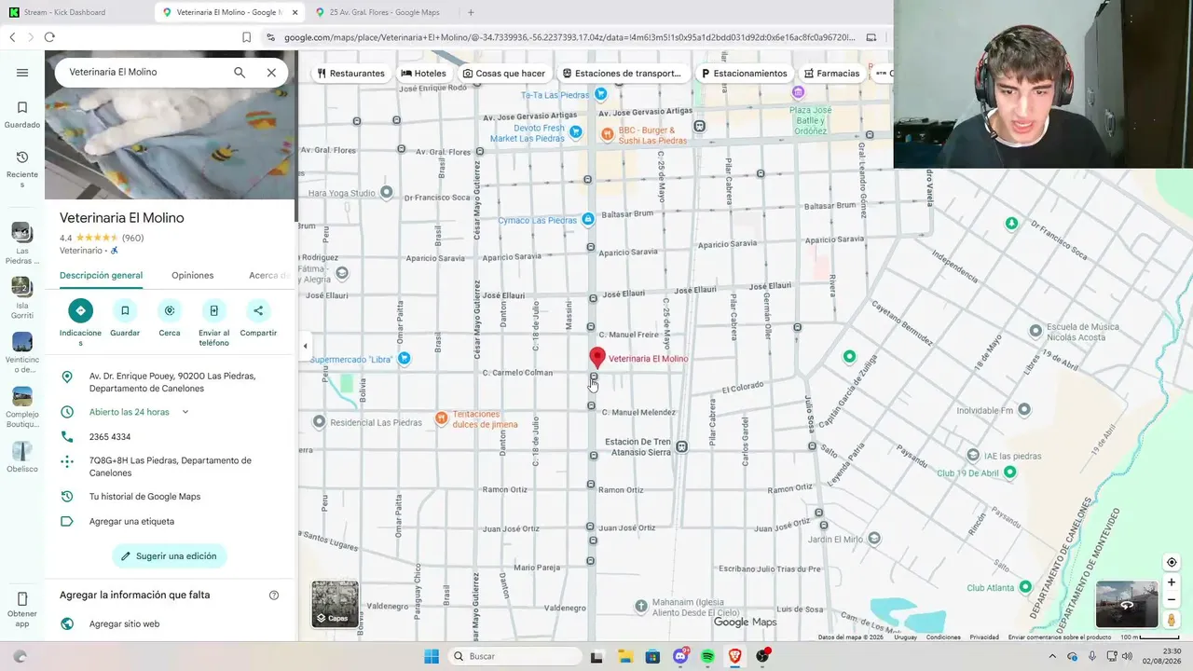This screenshot has height=671, width=1193.
Task: Open the Obelisco recent place
Action: point(22,457)
